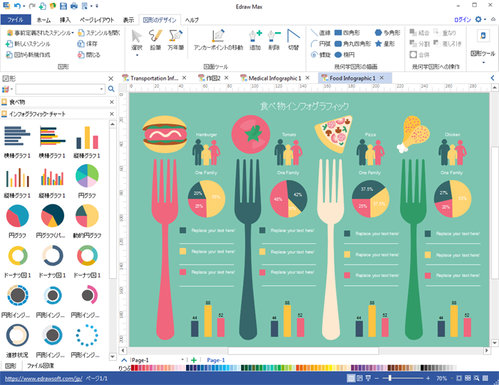Adjust the zoom slider handle
The image size is (499, 385).
[x=390, y=378]
